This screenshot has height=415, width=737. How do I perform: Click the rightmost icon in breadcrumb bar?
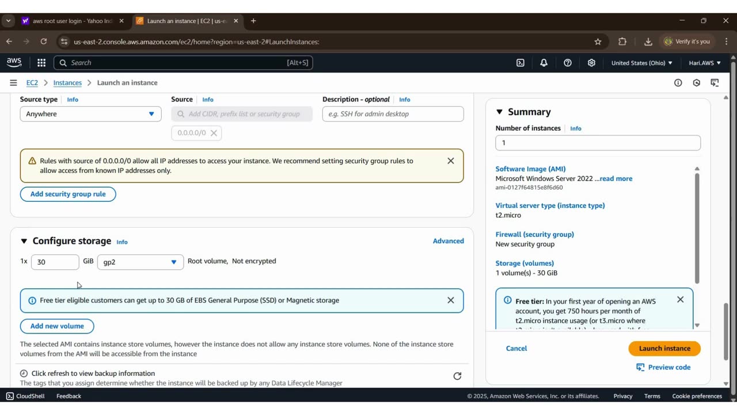pyautogui.click(x=715, y=83)
